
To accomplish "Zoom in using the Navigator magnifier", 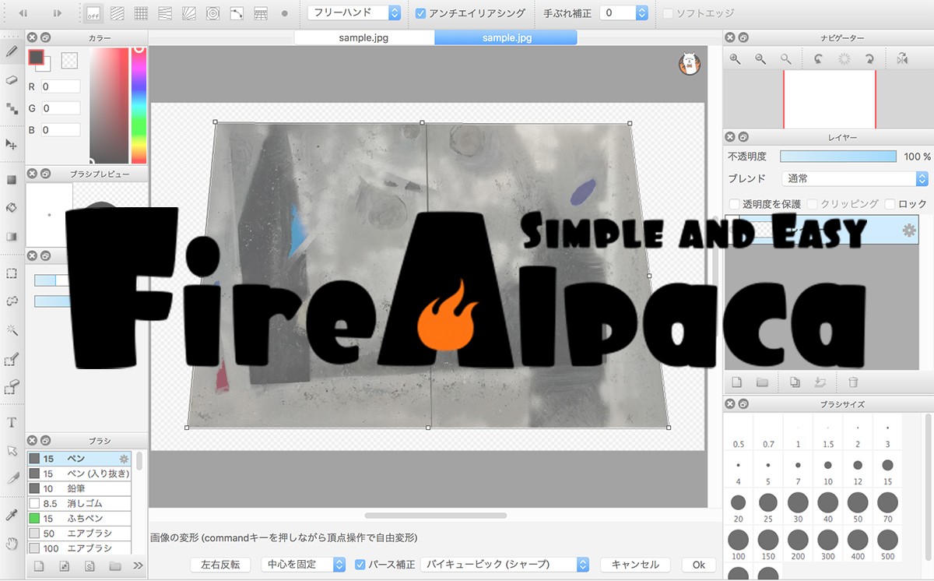I will pos(736,58).
